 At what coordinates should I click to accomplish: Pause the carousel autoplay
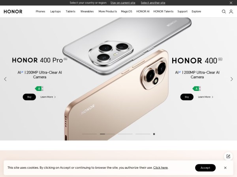click(154, 134)
